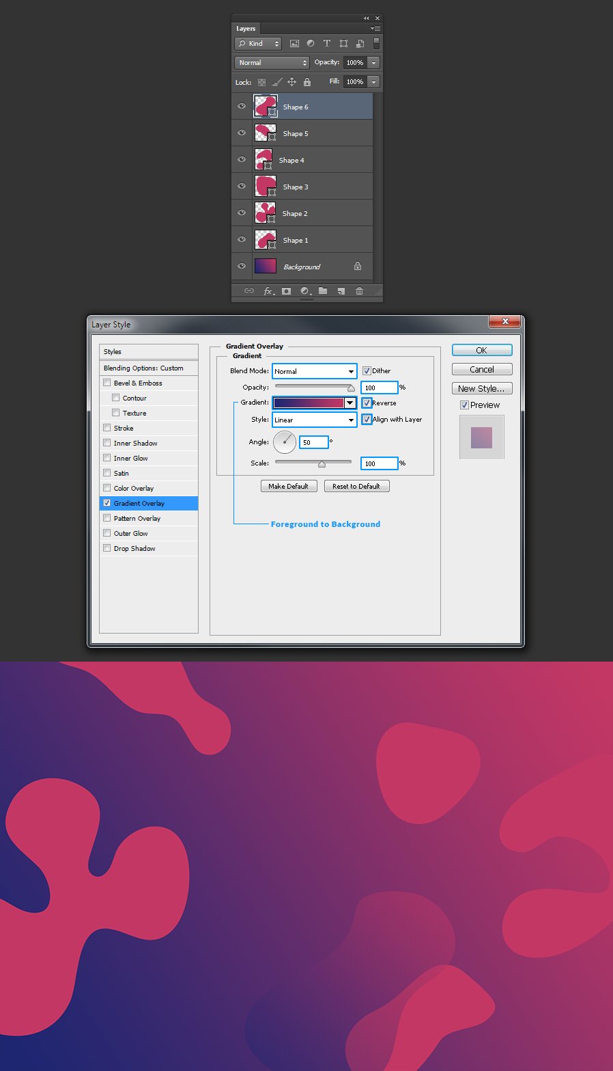Toggle the Preview checkbox
This screenshot has width=613, height=1071.
click(x=464, y=405)
